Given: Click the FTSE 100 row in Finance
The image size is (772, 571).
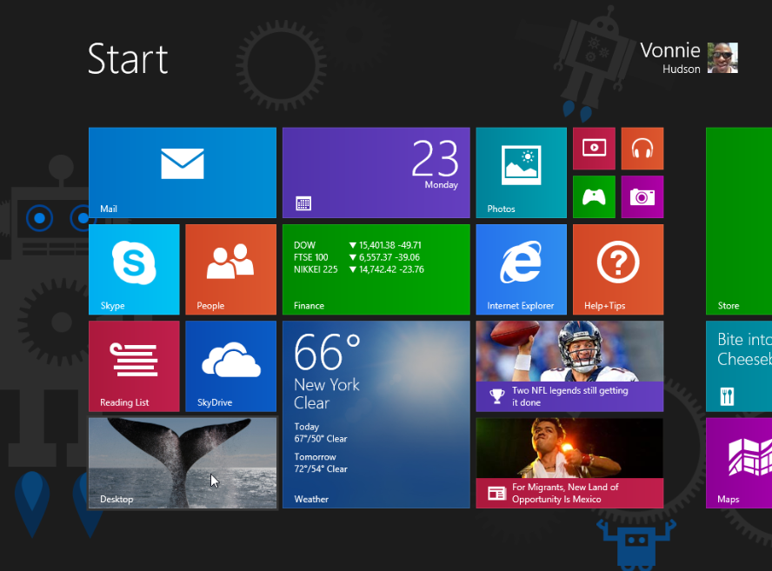Looking at the screenshot, I should coord(356,257).
